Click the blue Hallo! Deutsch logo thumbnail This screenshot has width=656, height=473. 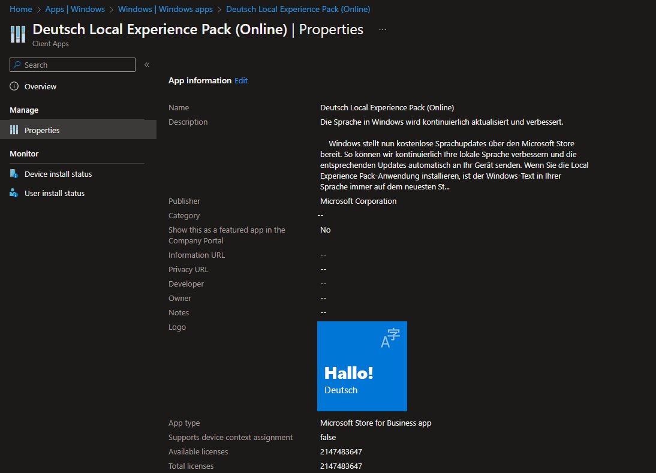(x=362, y=366)
